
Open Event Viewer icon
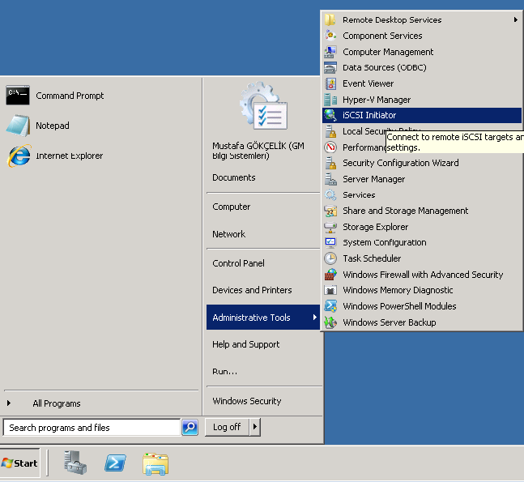click(x=330, y=83)
